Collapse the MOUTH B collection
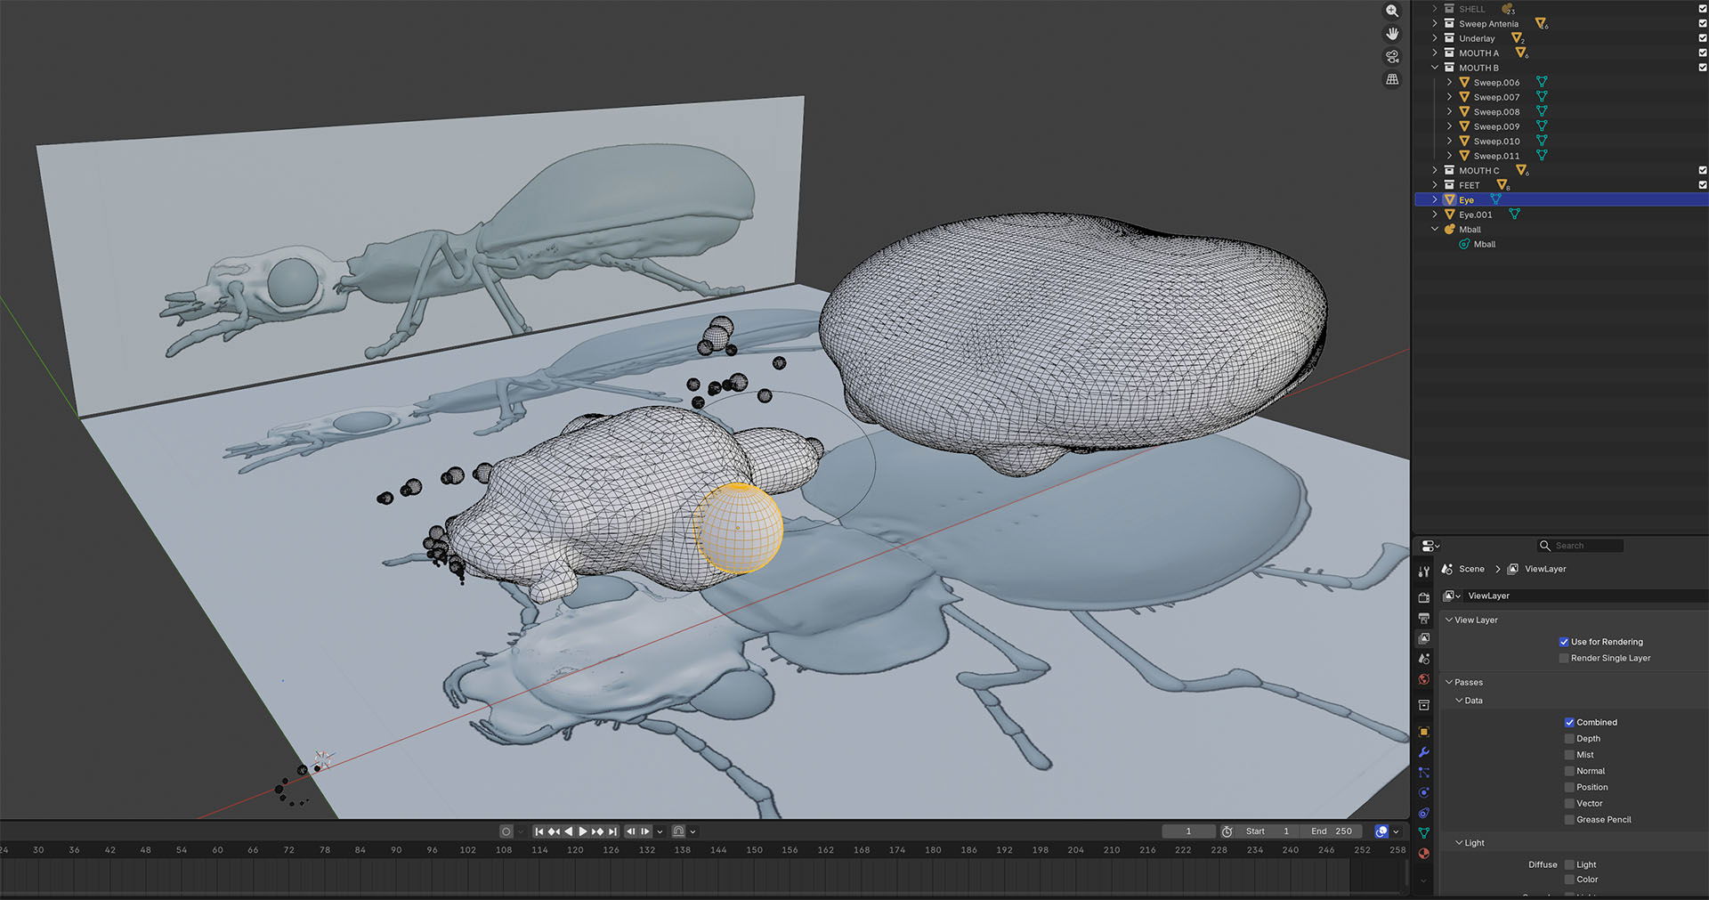The image size is (1709, 900). [x=1435, y=68]
